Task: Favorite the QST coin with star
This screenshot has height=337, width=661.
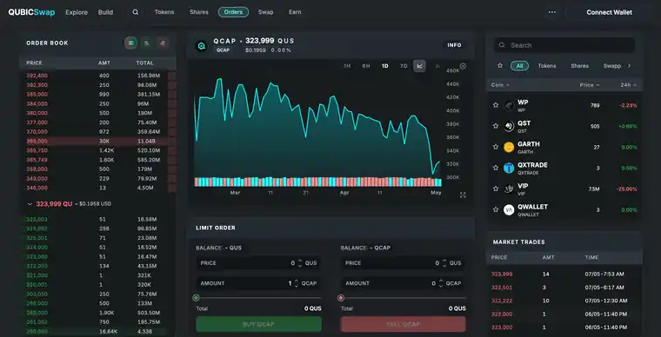Action: [496, 126]
